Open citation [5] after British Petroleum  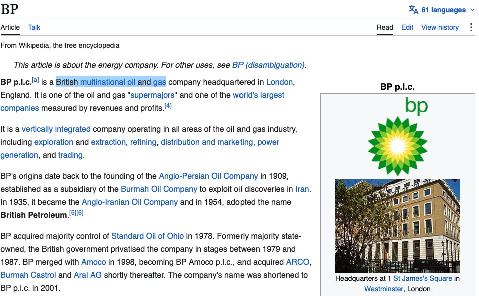(x=72, y=213)
